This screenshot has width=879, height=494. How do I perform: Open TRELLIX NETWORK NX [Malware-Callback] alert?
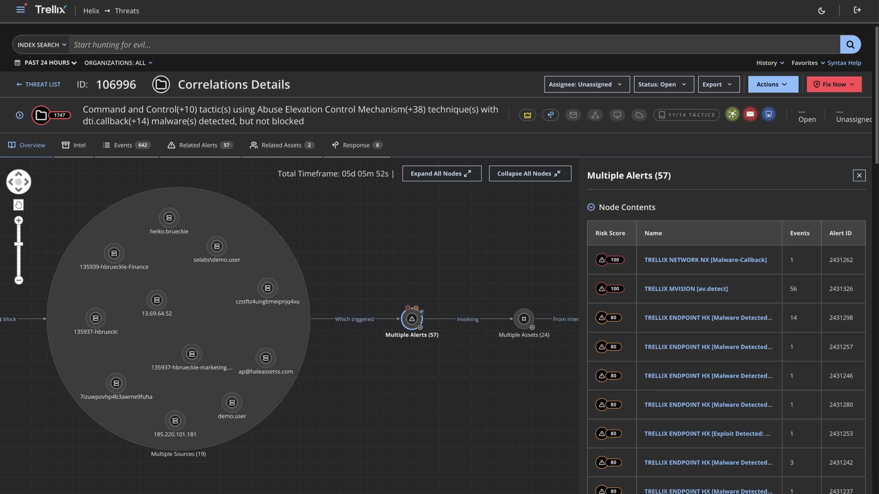[705, 260]
